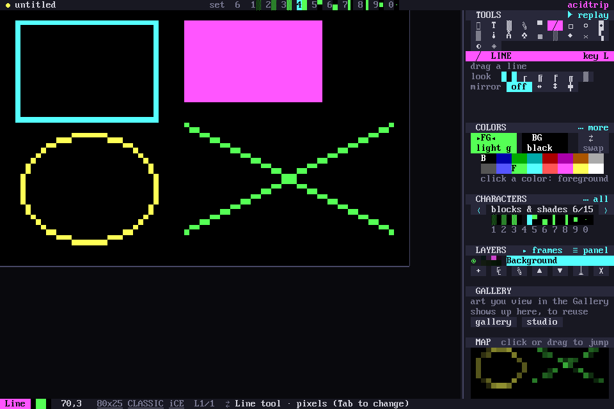614x409 pixels.
Task: Pick the yellow color swatch
Action: click(580, 169)
